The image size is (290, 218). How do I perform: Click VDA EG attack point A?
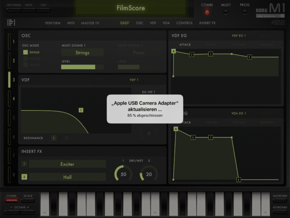click(x=176, y=129)
